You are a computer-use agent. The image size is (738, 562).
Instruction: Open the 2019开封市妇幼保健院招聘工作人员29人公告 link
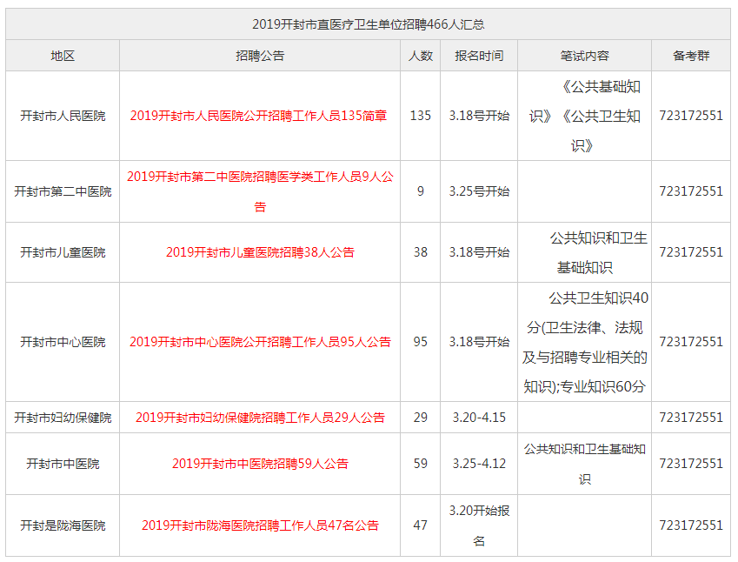pyautogui.click(x=260, y=418)
